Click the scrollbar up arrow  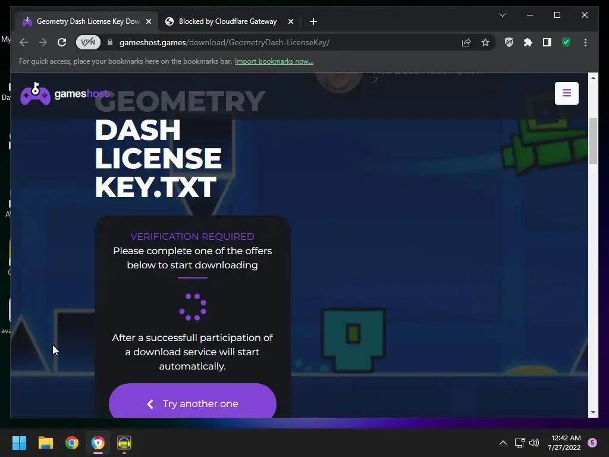[593, 78]
